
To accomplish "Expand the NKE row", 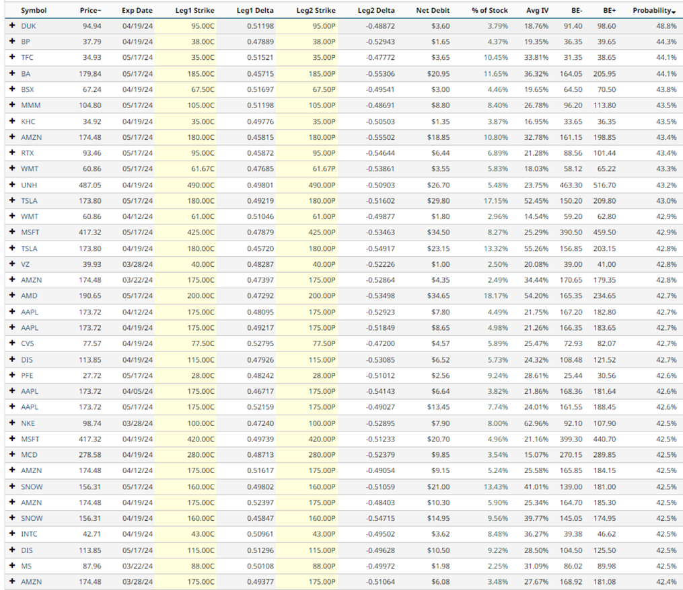I will tap(12, 423).
